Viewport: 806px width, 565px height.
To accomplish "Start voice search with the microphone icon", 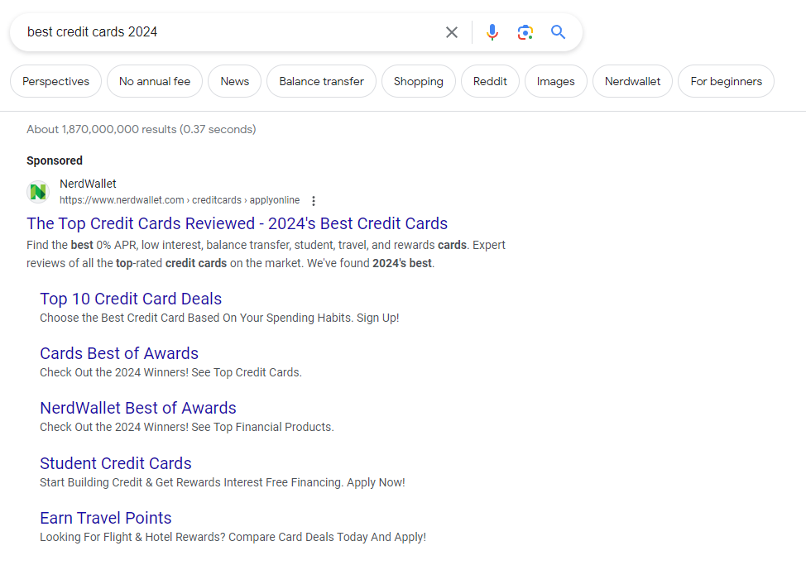I will (492, 32).
